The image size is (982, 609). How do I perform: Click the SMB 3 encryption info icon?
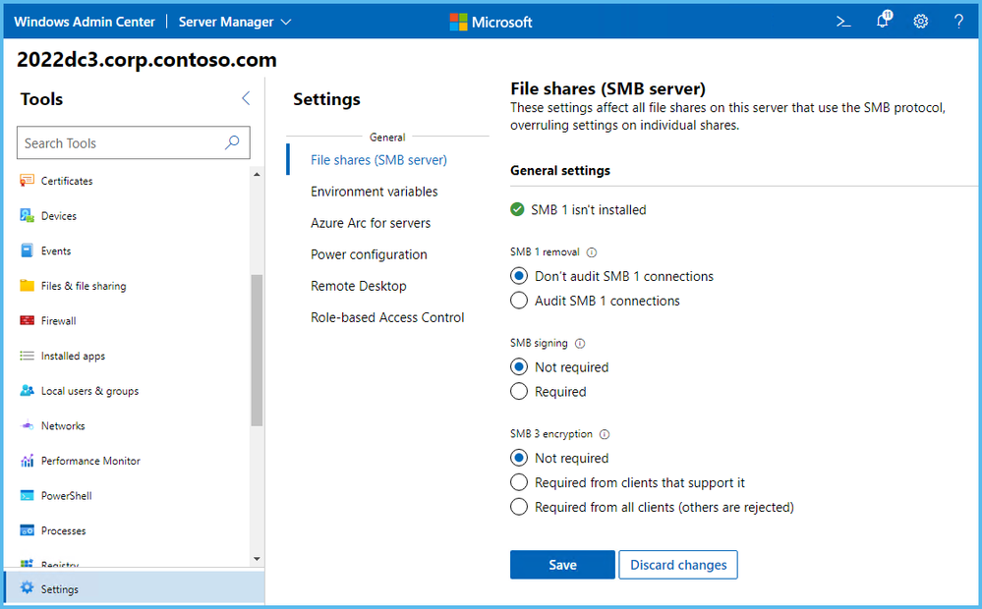605,434
